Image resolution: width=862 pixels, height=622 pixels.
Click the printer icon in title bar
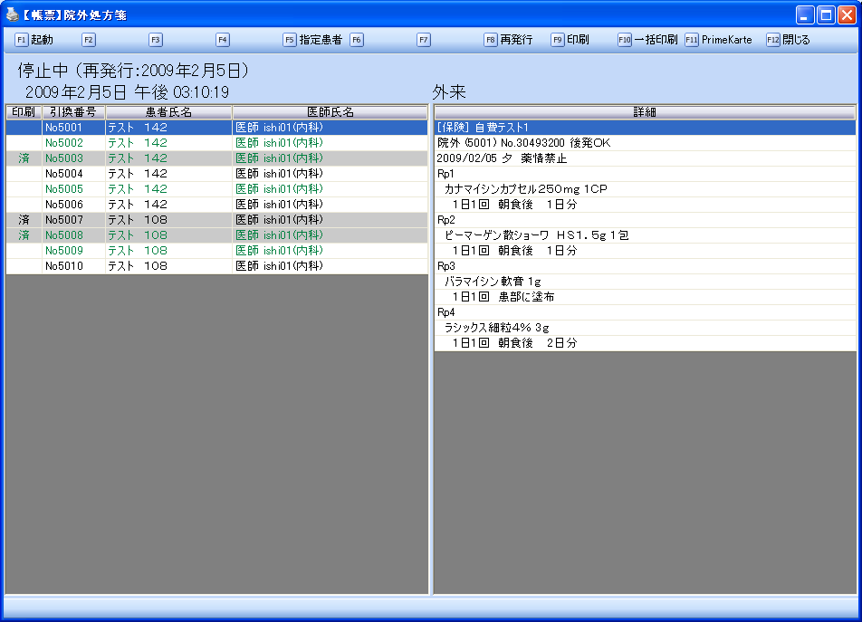[x=12, y=14]
